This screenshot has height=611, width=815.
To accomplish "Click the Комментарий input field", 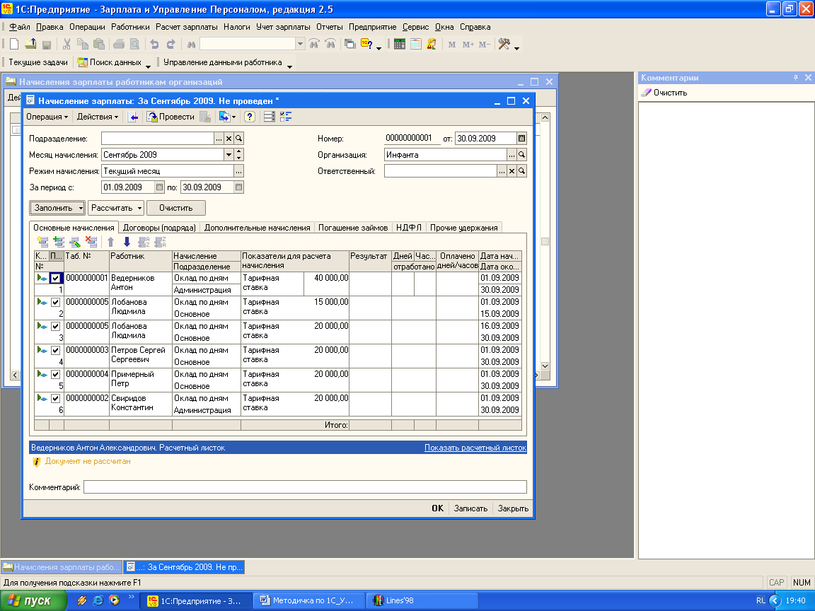I will [305, 487].
